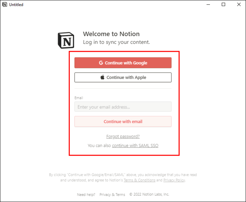Viewport: 246px width, 202px height.
Task: Click the Notion logo in title bar
Action: point(5,5)
